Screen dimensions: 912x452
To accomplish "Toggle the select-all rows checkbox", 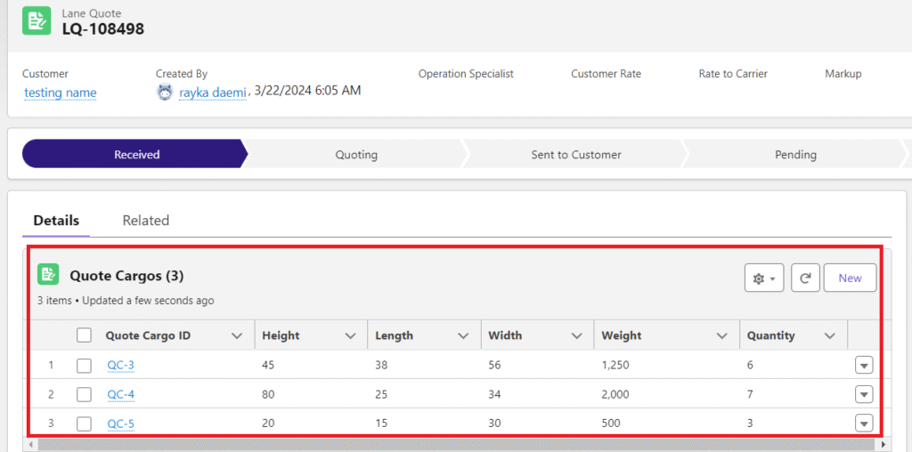I will pos(85,335).
